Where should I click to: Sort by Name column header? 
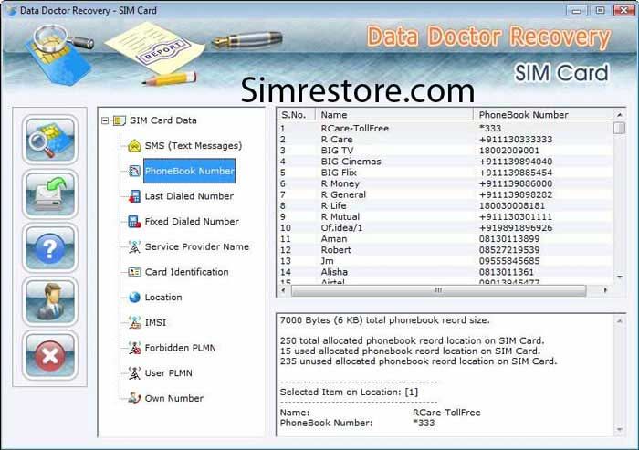394,115
